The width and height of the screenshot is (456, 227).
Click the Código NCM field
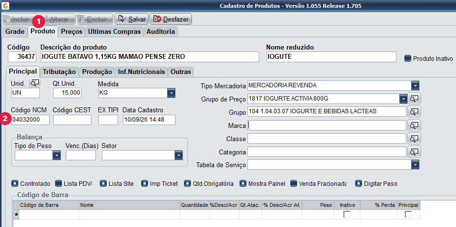coord(30,120)
